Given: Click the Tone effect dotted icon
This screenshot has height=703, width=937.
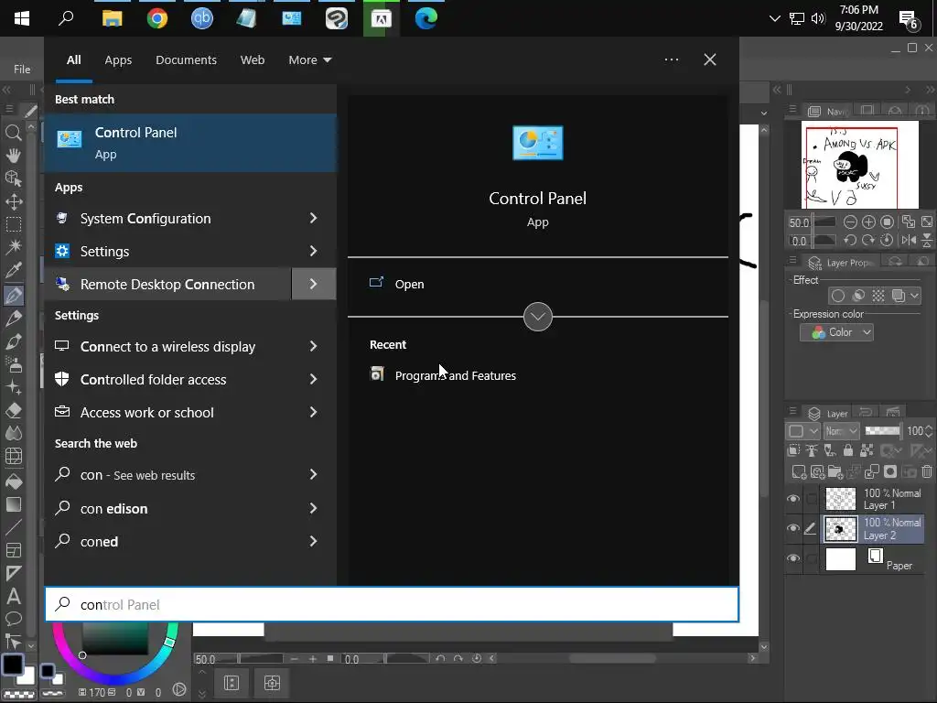Looking at the screenshot, I should [x=878, y=296].
